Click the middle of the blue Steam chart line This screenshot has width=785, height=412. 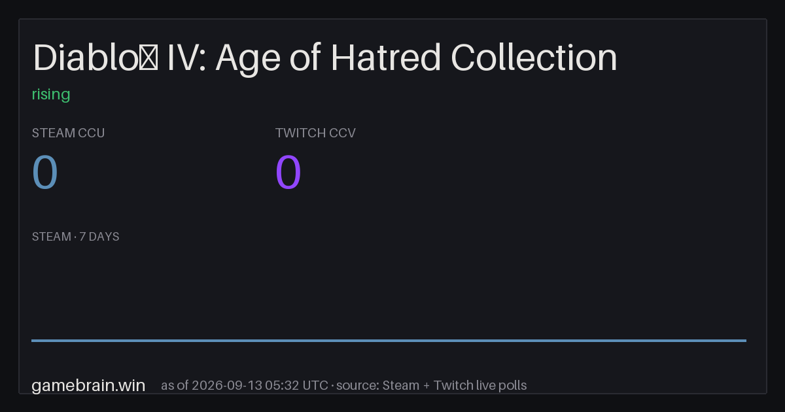(389, 340)
